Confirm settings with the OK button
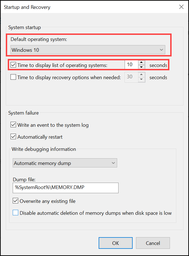189x256 pixels. [x=116, y=243]
